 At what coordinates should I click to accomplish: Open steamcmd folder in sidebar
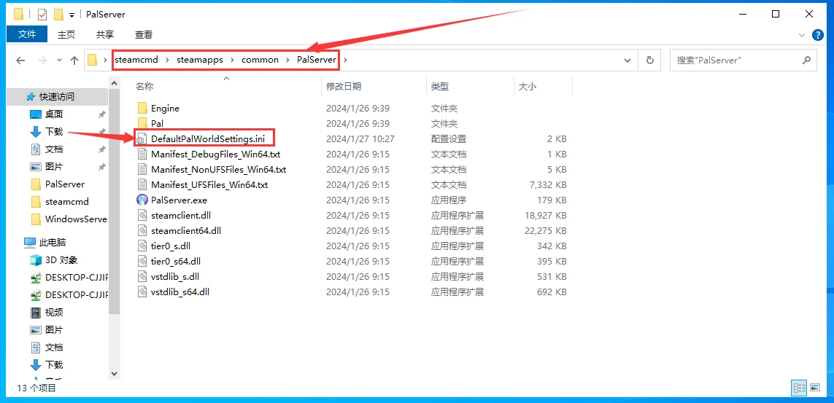(66, 202)
